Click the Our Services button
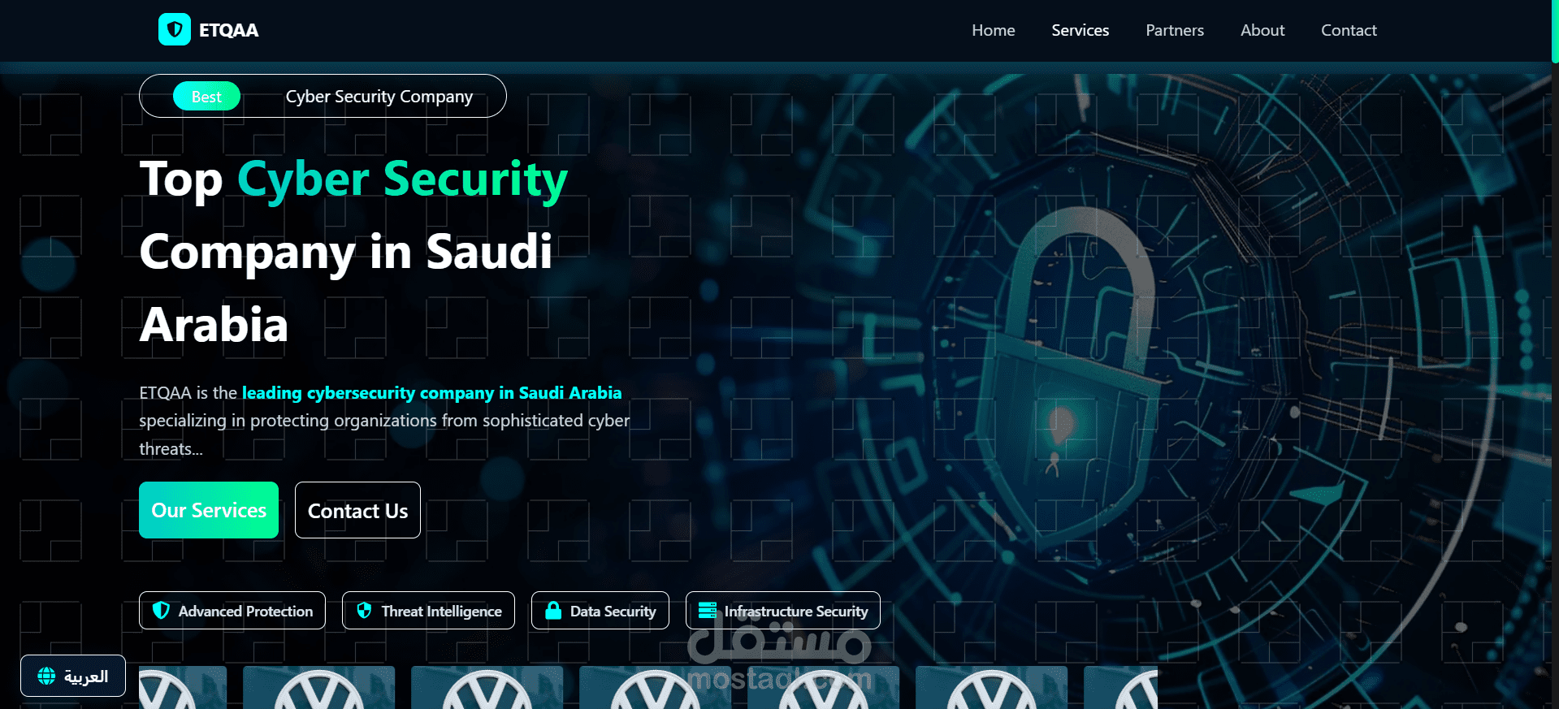This screenshot has width=1559, height=709. pos(209,510)
